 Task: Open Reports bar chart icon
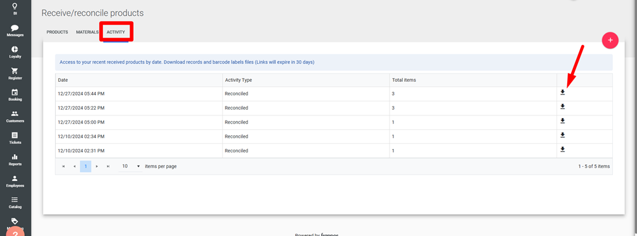click(x=15, y=157)
